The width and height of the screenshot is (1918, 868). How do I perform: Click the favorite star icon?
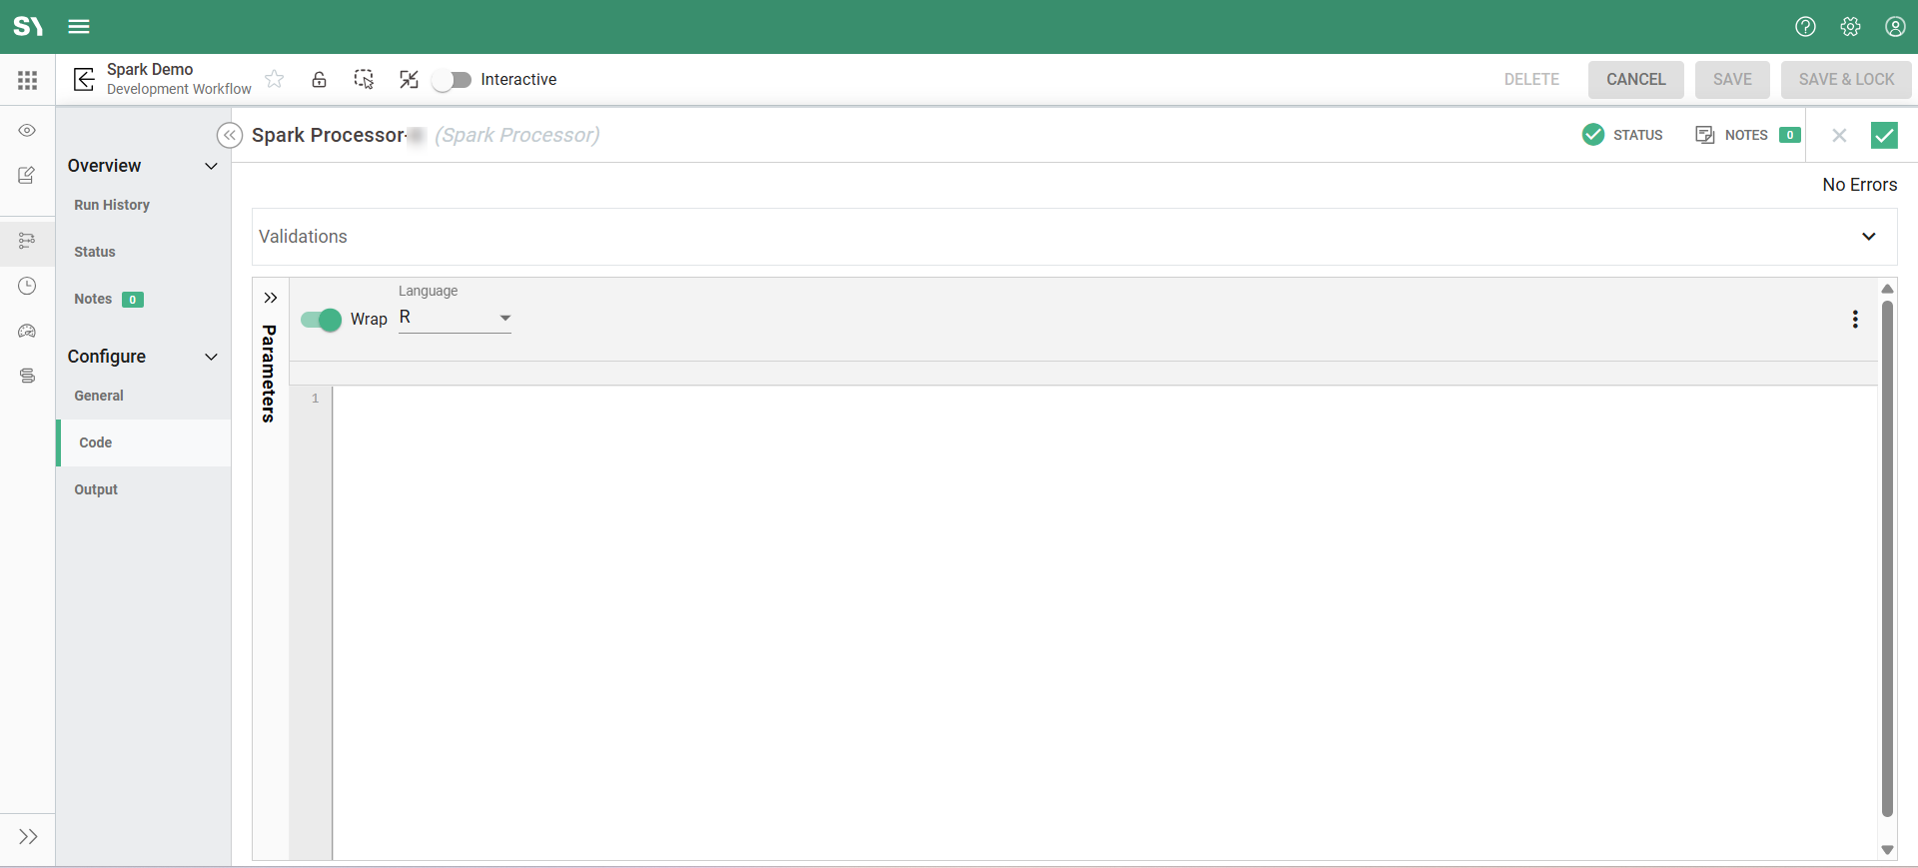coord(275,79)
